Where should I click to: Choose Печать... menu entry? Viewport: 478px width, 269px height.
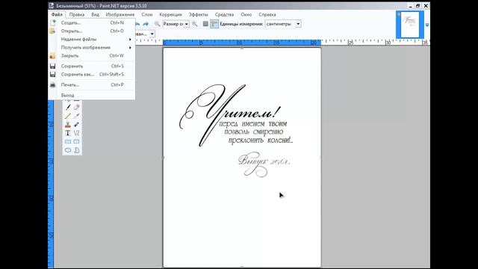92,84
